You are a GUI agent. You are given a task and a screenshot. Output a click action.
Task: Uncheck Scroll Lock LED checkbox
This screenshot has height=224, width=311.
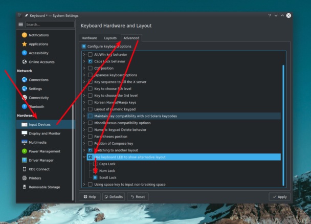pos(95,177)
